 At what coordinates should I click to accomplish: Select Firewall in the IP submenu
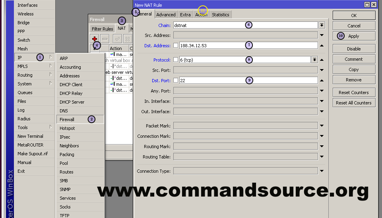(67, 120)
